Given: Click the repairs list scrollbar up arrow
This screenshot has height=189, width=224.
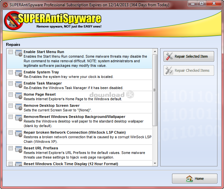Looking at the screenshot, I should coord(155,52).
